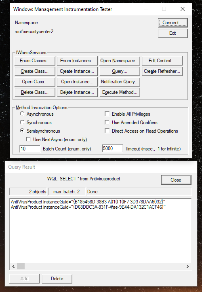Image resolution: width=202 pixels, height=292 pixels.
Task: Click the 'max. batch: 2' status text
Action: click(66, 192)
